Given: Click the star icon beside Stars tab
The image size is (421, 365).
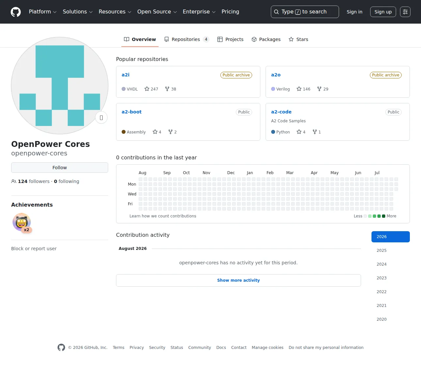Looking at the screenshot, I should [x=291, y=39].
